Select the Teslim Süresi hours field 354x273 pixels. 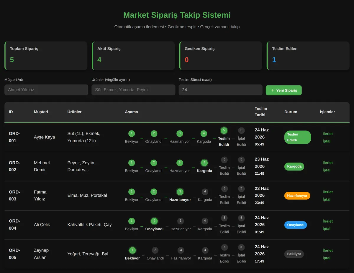(220, 90)
